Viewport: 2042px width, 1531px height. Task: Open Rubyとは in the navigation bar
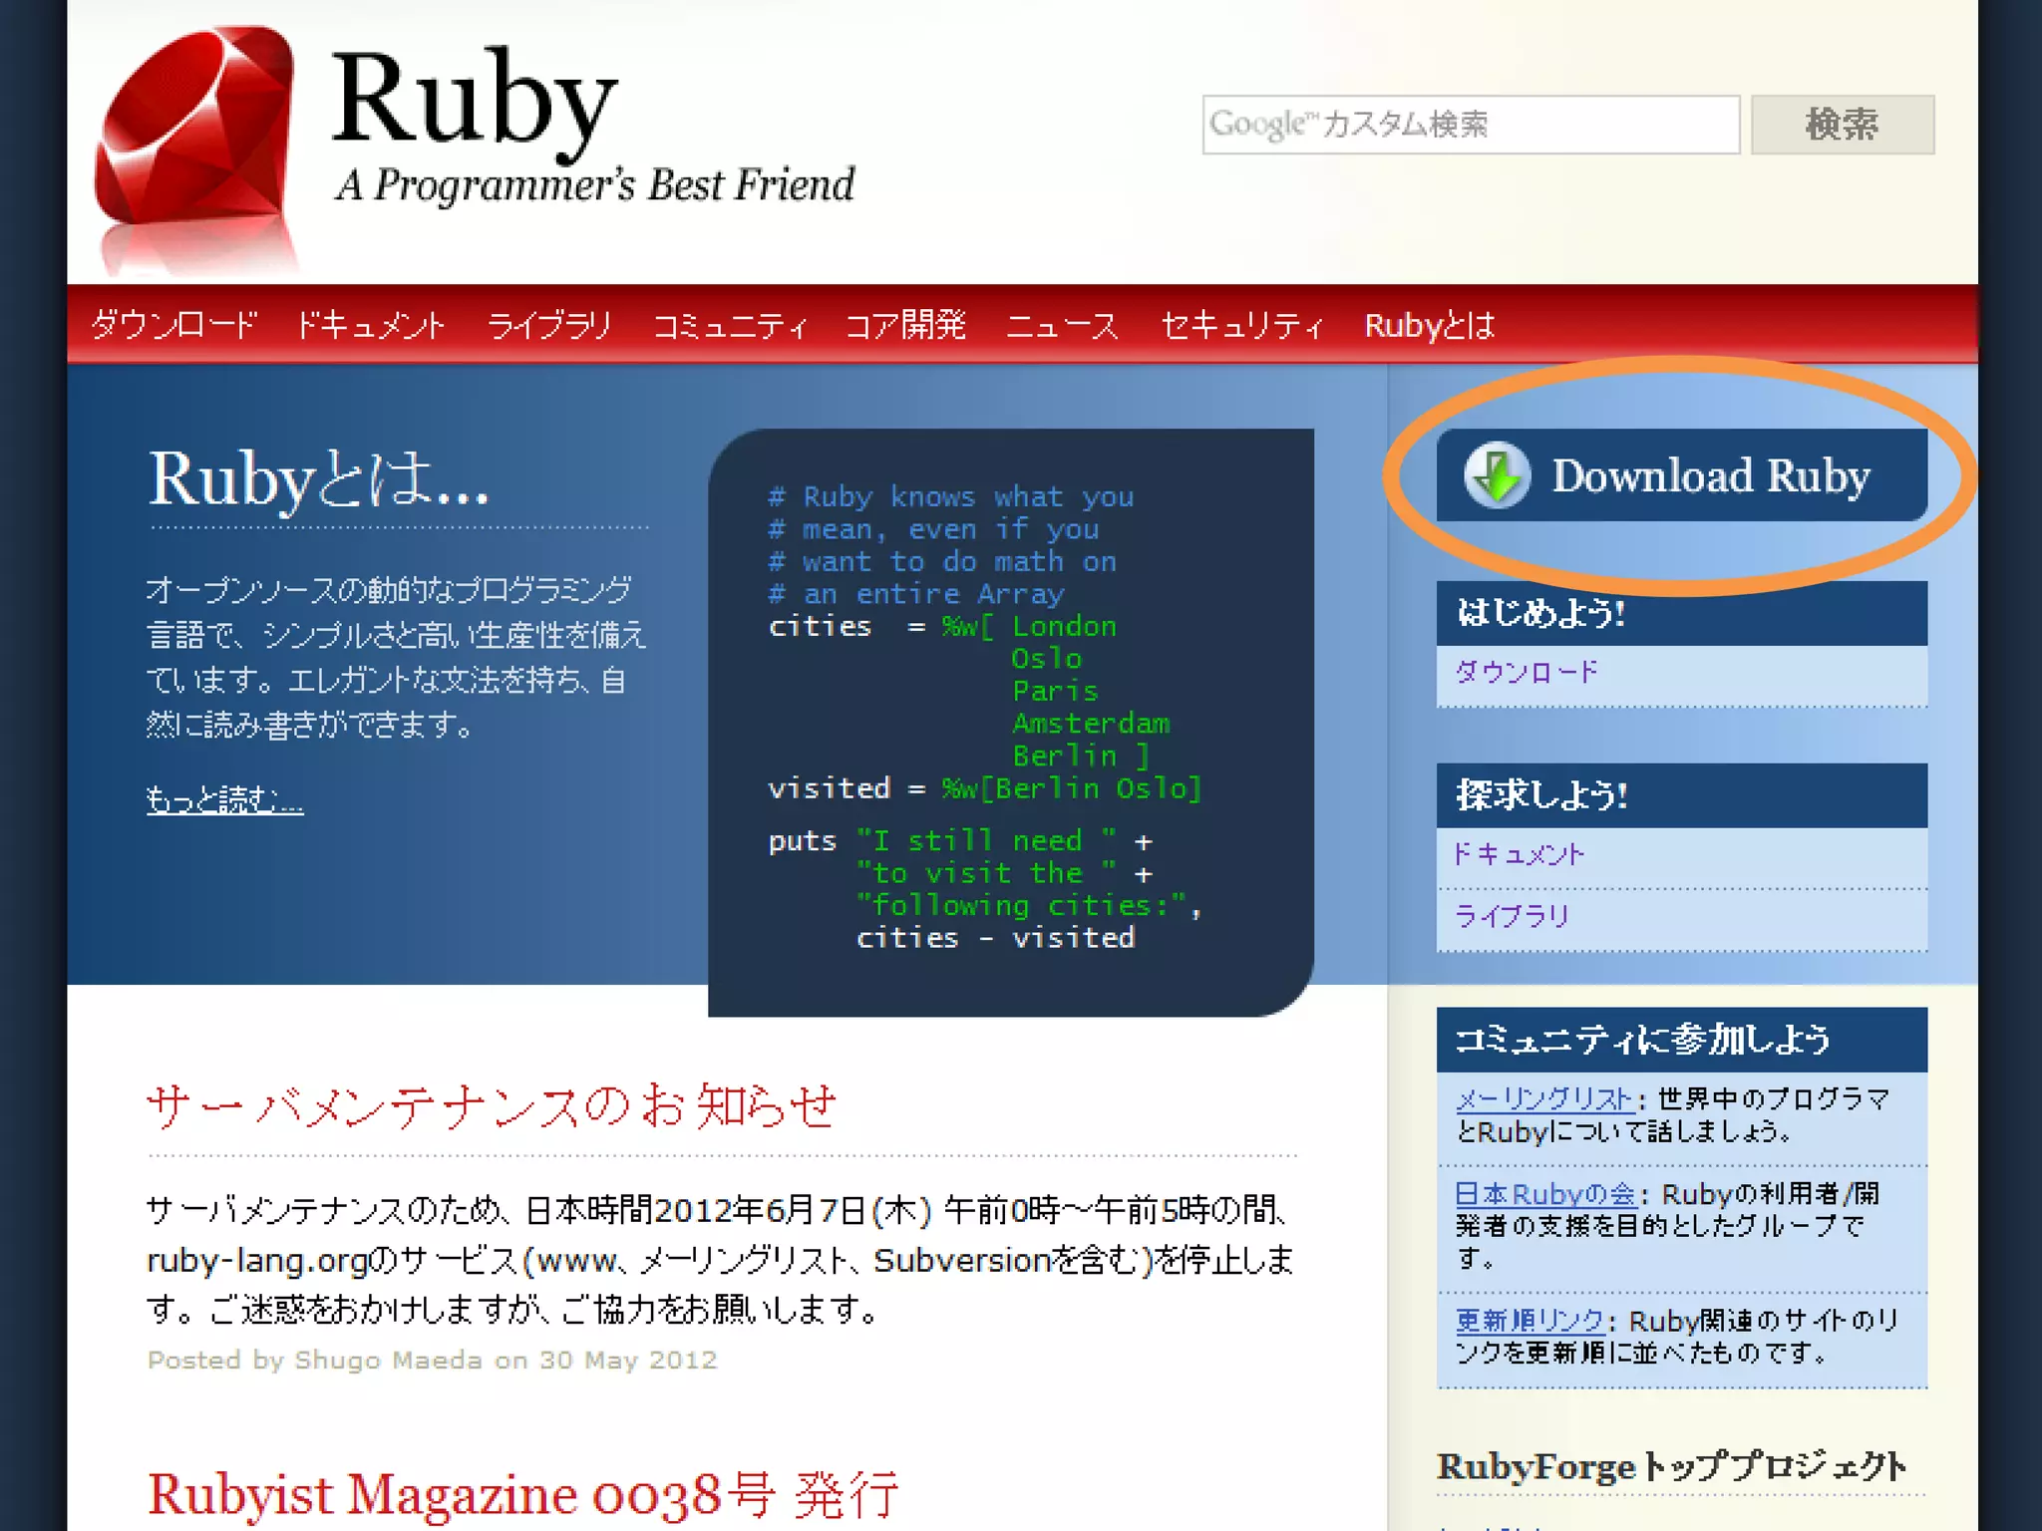1429,325
